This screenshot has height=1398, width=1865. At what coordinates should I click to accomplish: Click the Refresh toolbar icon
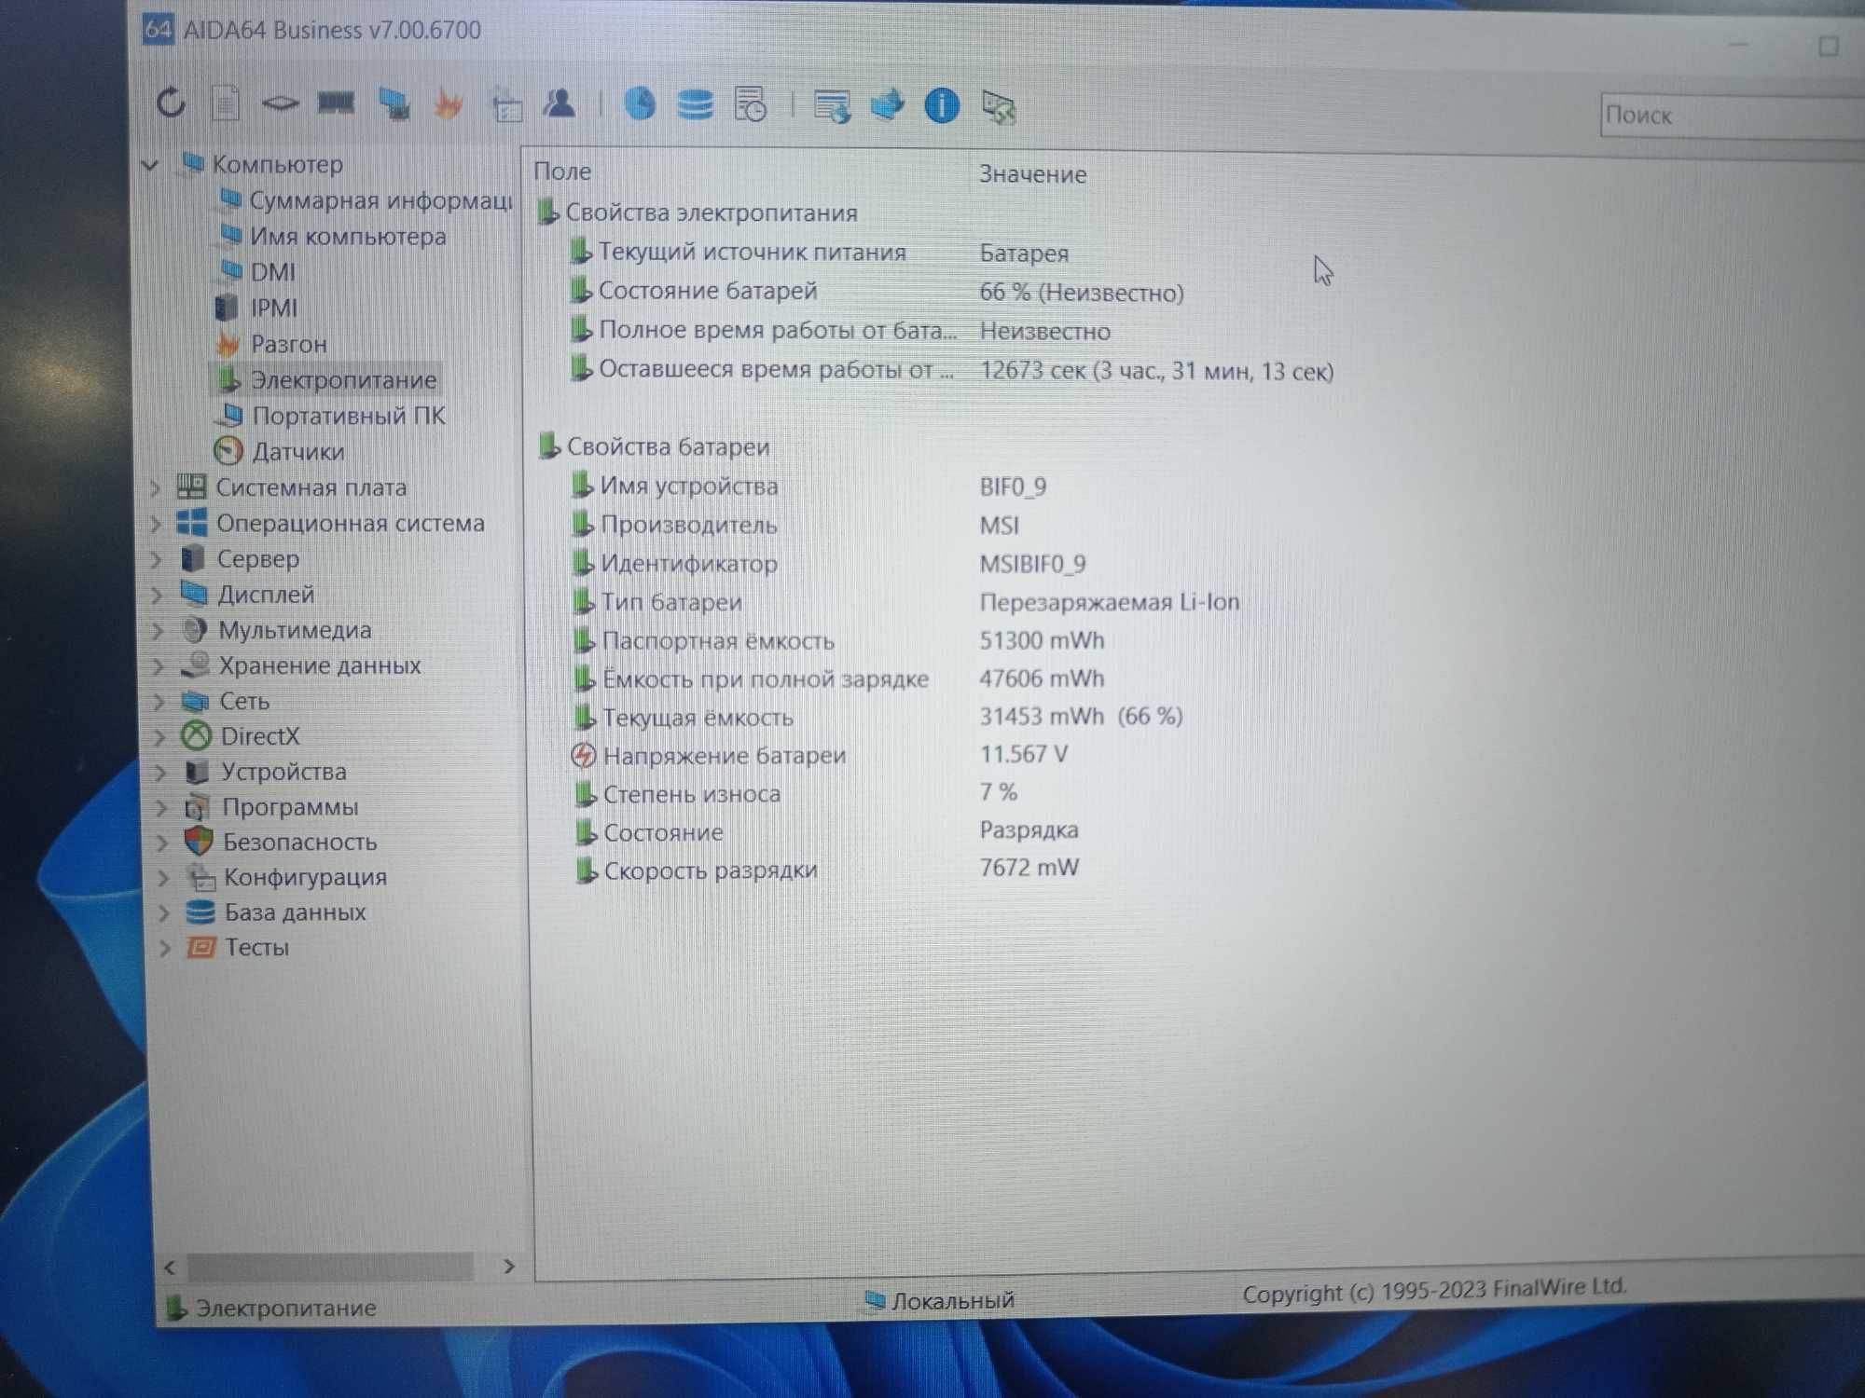[x=171, y=102]
